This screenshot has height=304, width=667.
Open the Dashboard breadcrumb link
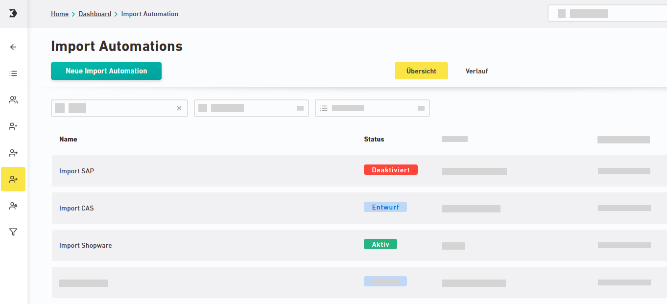95,14
